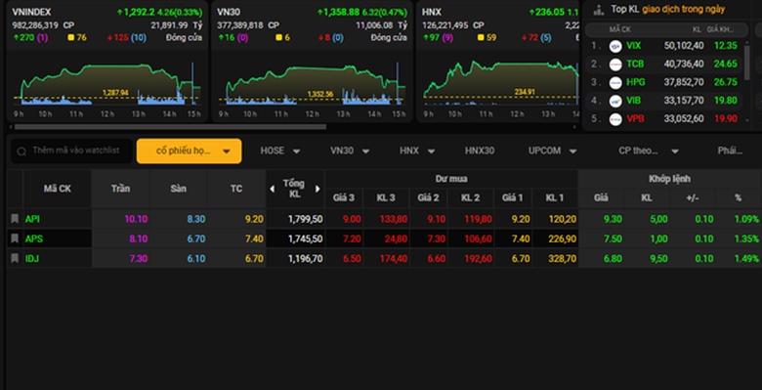Click the VNINDEX value 1,292.2
The height and width of the screenshot is (390, 762).
pos(139,12)
